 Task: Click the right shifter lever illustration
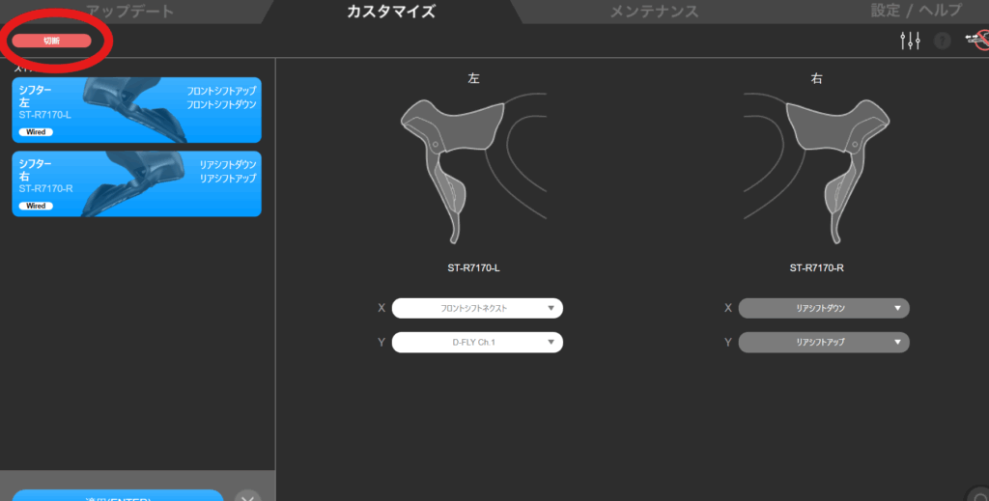838,159
